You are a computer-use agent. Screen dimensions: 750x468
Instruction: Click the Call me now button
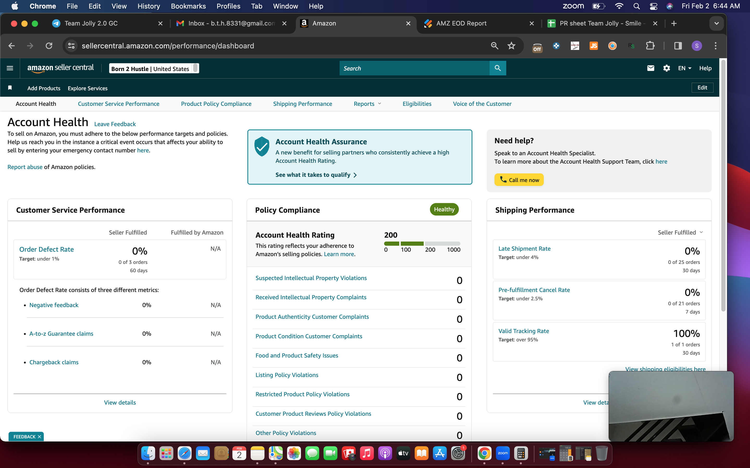519,180
